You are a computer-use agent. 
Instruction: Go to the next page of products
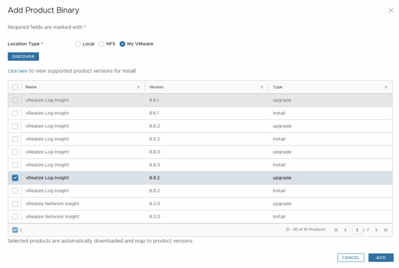coord(376,230)
